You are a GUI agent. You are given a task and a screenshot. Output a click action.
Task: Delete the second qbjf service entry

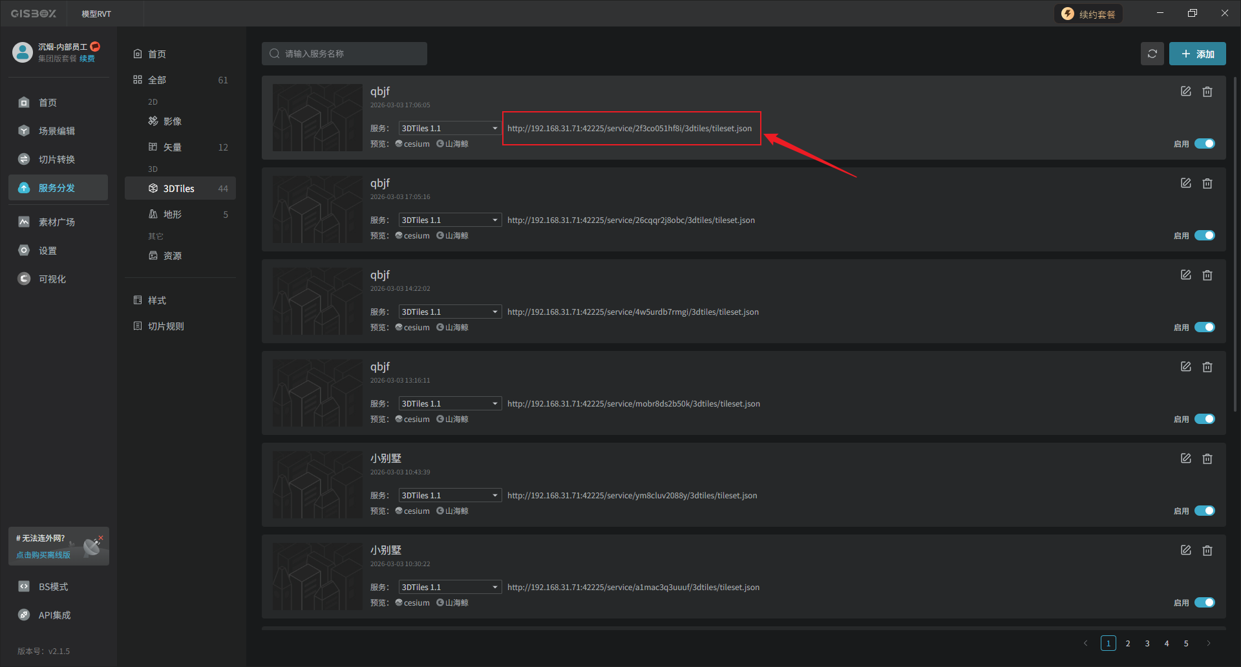pos(1207,184)
